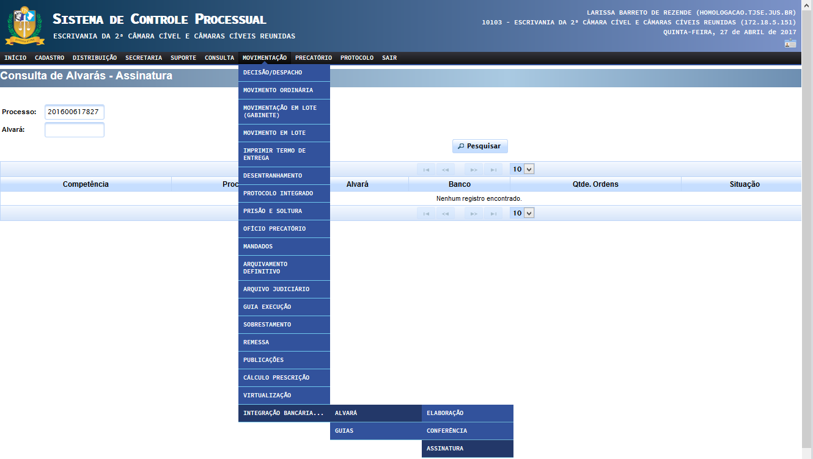
Task: Jump to last page in lower paginator
Action: pyautogui.click(x=493, y=213)
